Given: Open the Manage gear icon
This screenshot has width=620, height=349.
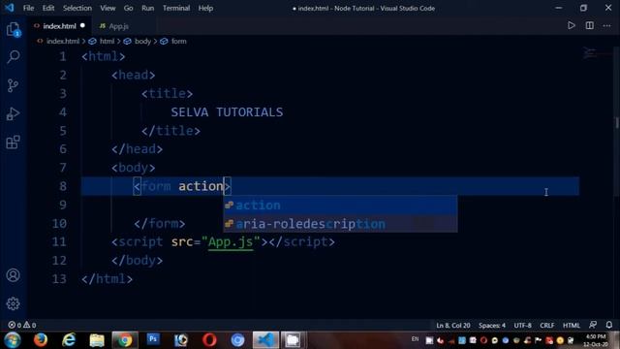Looking at the screenshot, I should (13, 303).
